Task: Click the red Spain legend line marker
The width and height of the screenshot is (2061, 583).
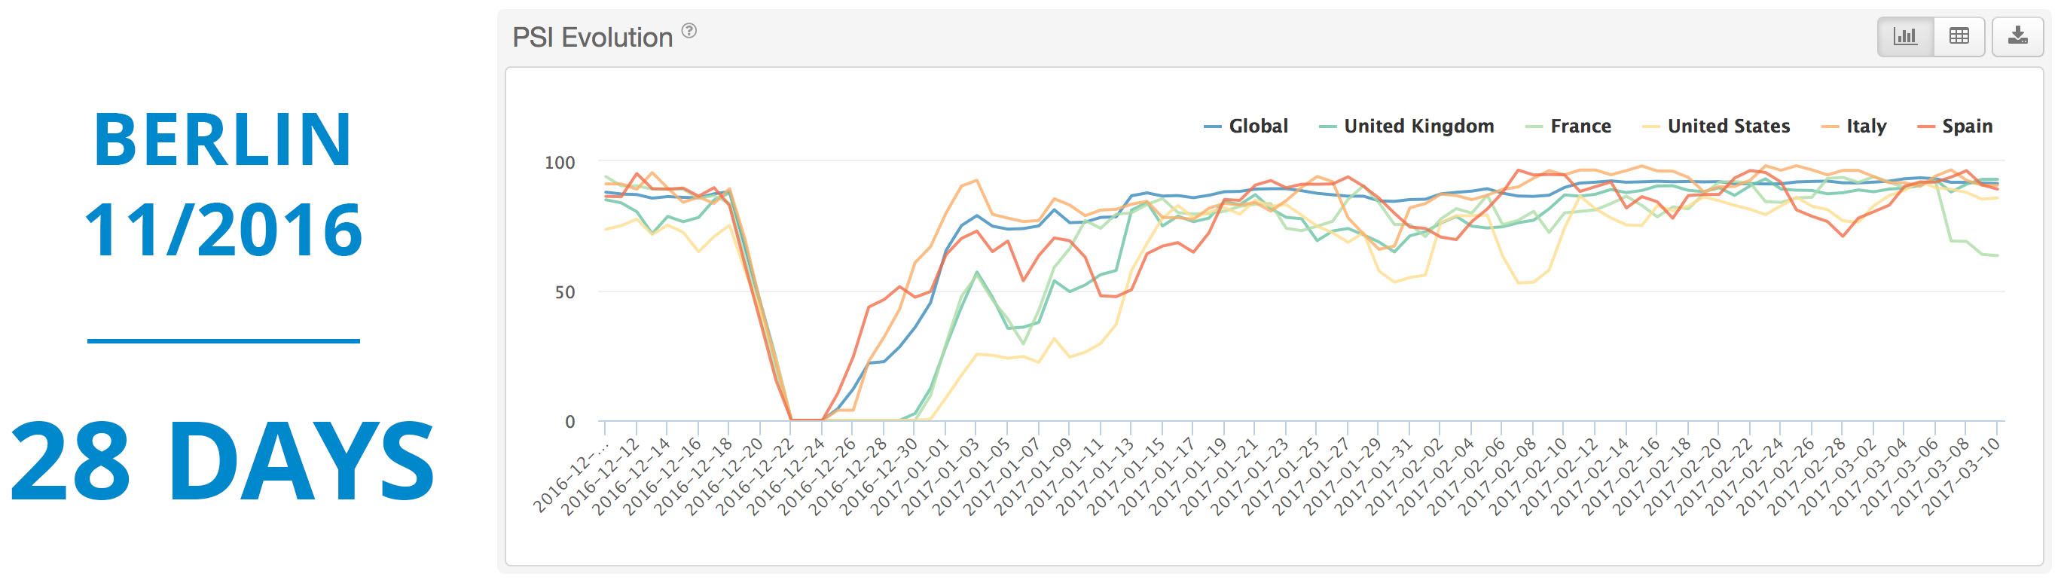Action: (1926, 127)
